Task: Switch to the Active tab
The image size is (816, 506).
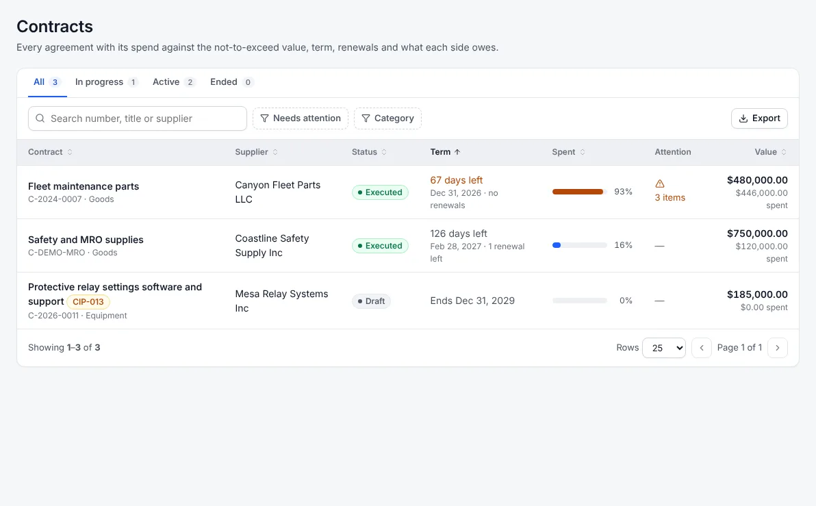Action: coord(174,82)
